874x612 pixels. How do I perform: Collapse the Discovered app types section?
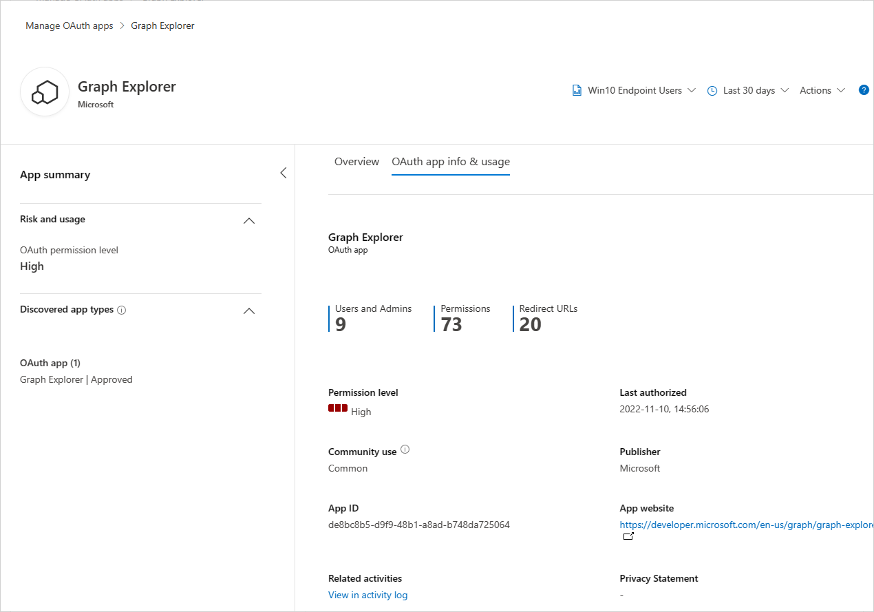click(249, 310)
